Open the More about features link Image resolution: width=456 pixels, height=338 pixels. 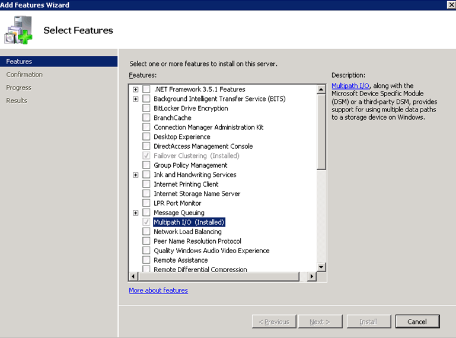tap(158, 291)
